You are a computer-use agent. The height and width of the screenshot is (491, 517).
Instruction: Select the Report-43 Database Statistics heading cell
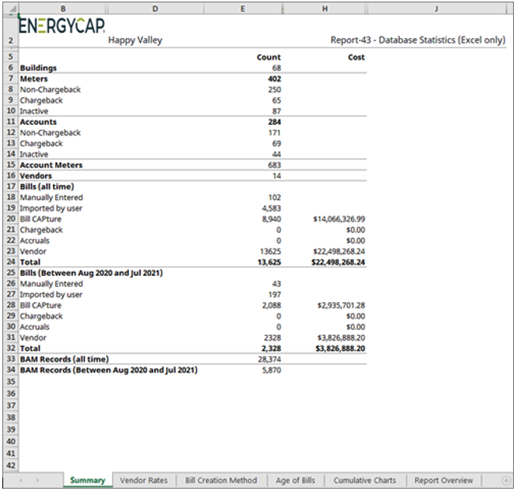click(420, 40)
